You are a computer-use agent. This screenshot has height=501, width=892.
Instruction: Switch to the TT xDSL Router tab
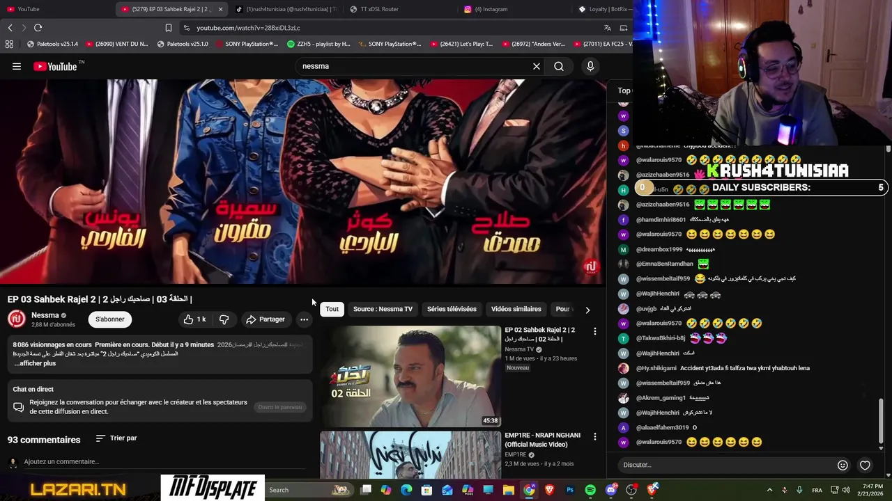pos(401,9)
